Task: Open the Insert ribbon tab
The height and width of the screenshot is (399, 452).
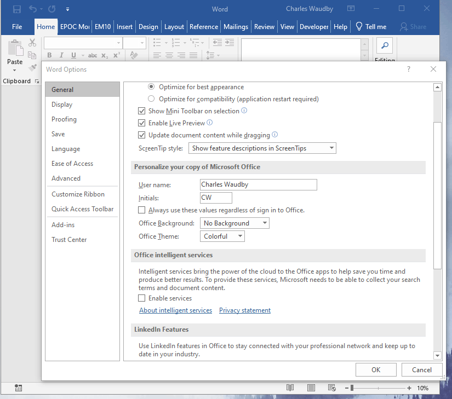Action: (124, 27)
